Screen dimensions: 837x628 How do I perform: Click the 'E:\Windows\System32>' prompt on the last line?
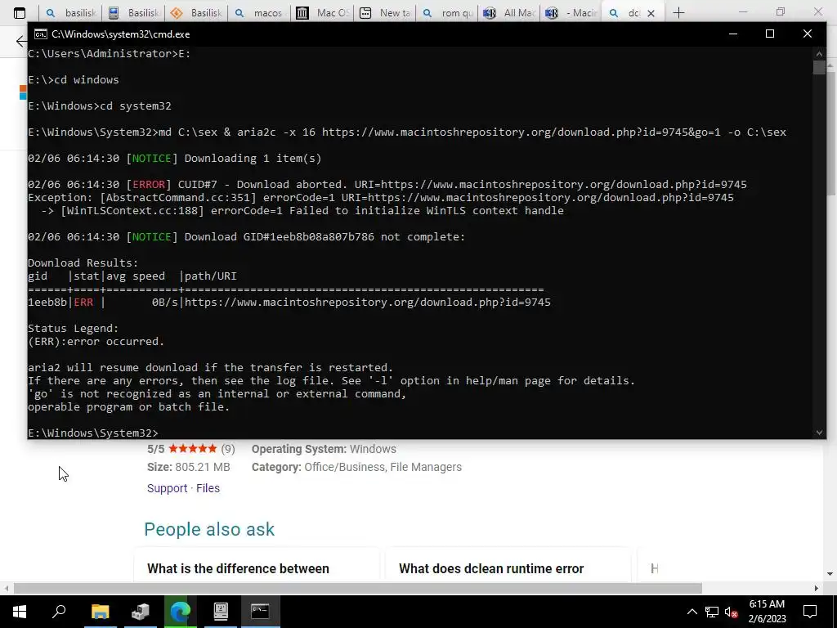click(93, 433)
